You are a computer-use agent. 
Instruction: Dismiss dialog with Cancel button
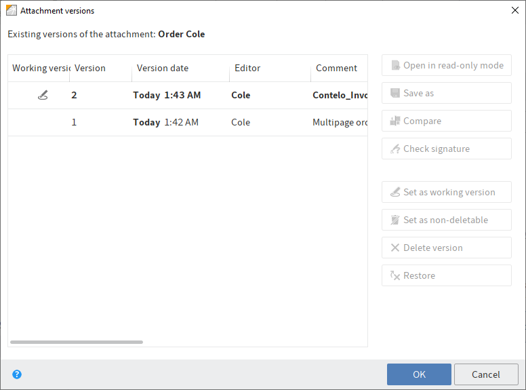point(486,374)
